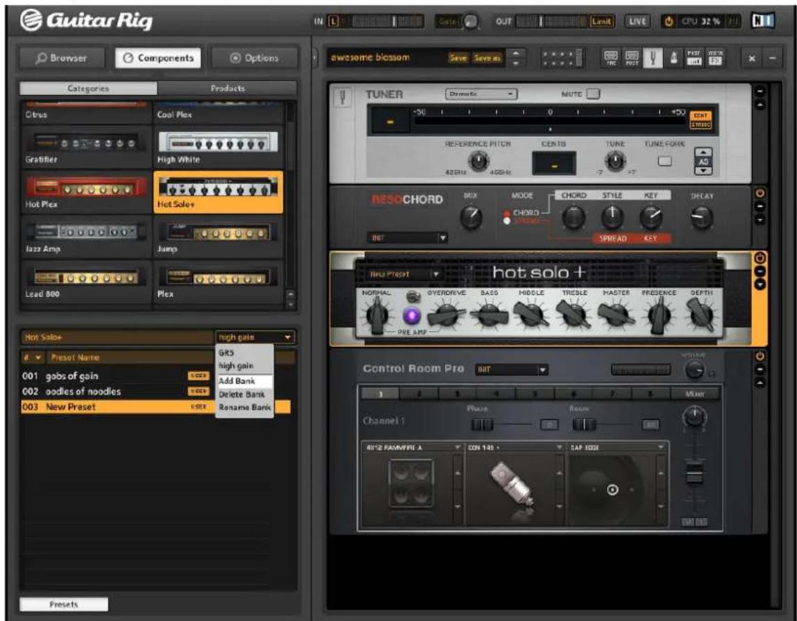Select the Lead 800 amp thumbnail
797x621 pixels.
[85, 282]
